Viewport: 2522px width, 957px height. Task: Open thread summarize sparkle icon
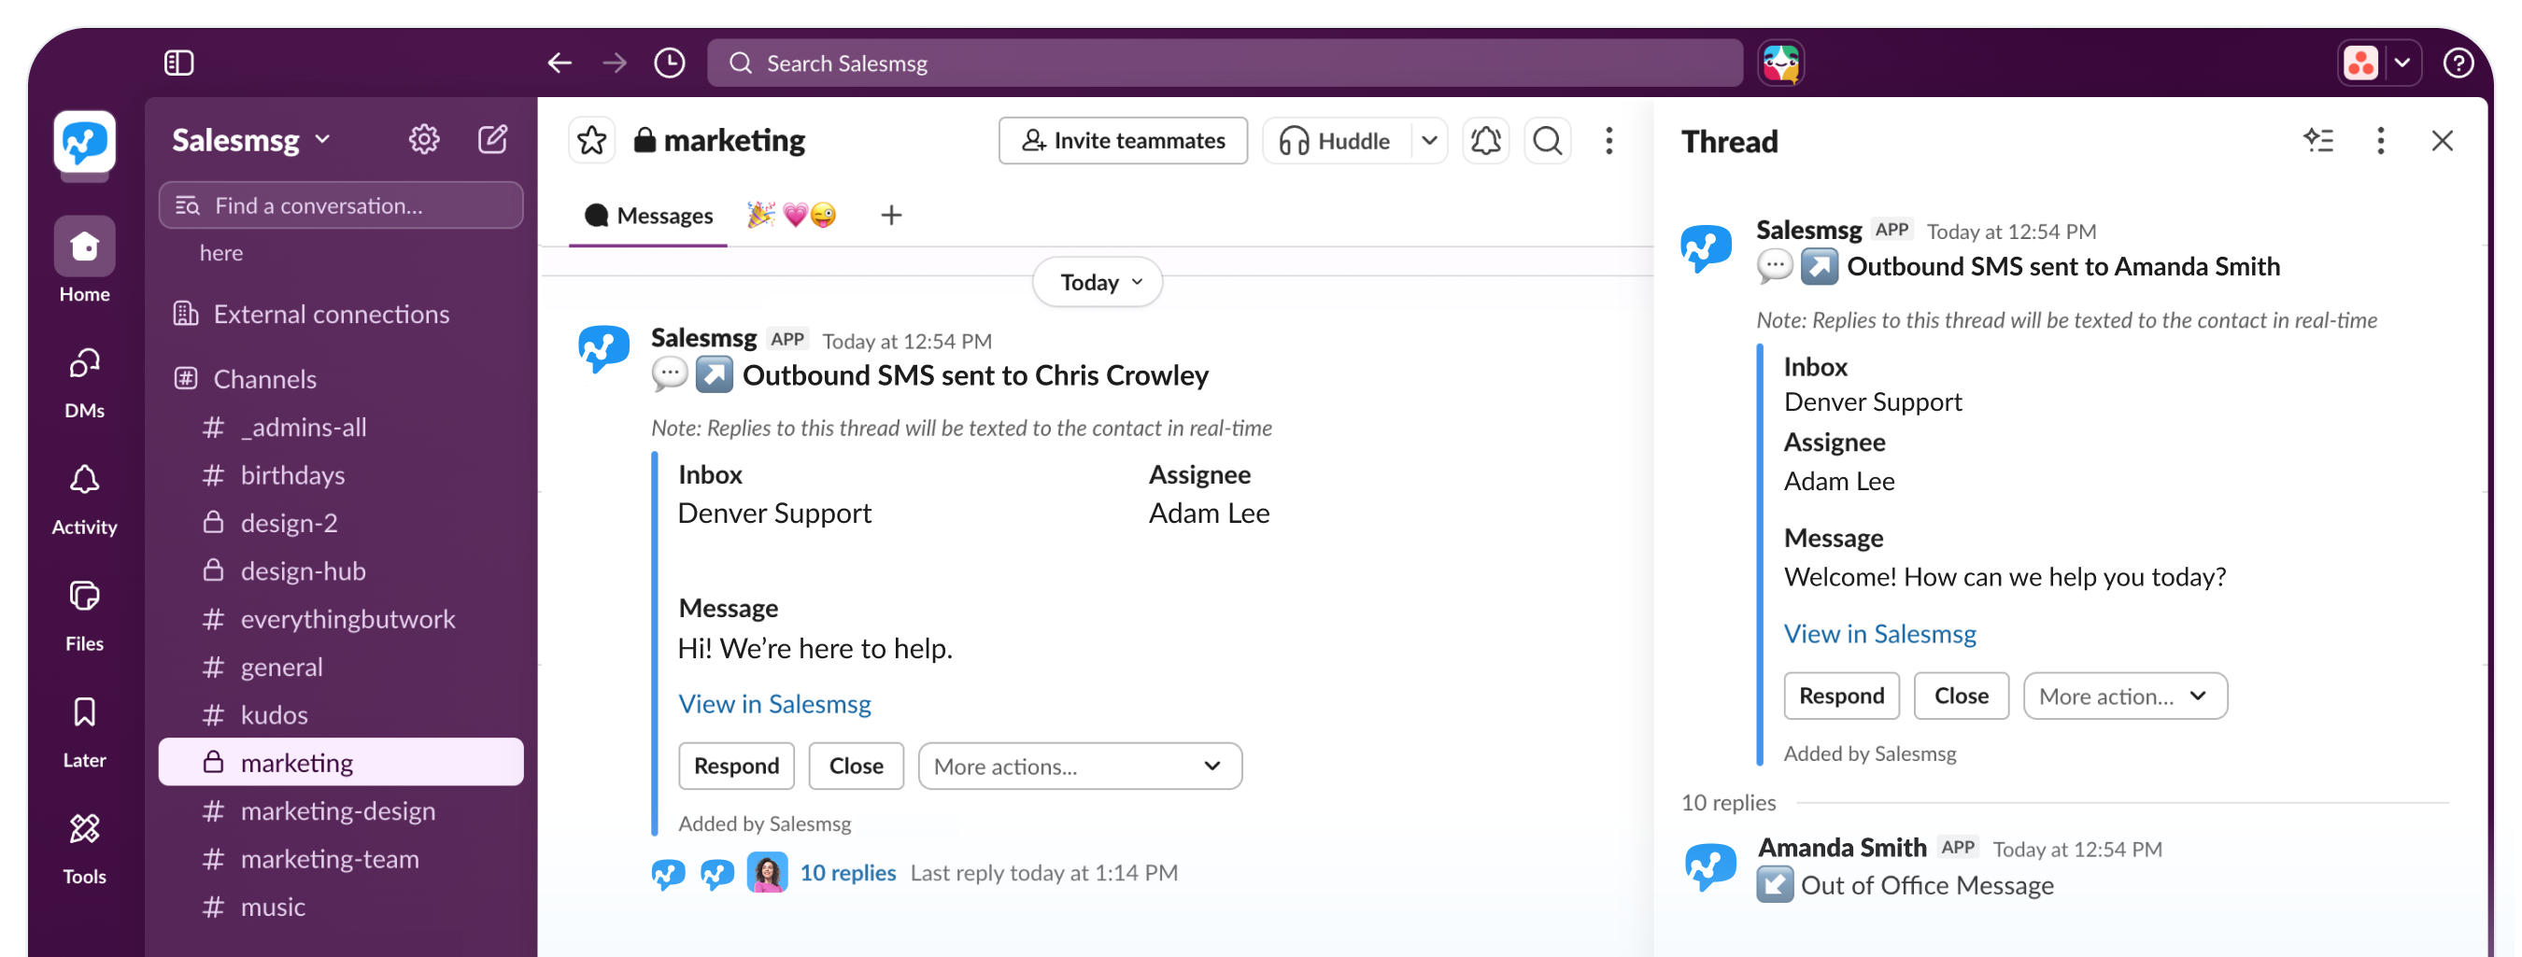click(2318, 141)
